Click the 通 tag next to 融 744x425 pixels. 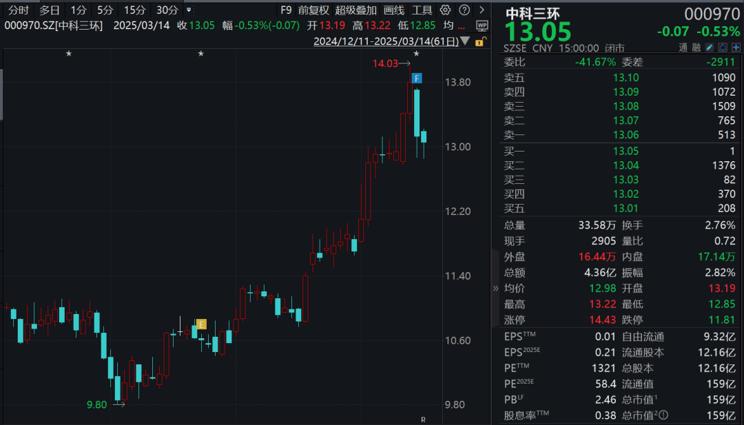tap(683, 48)
